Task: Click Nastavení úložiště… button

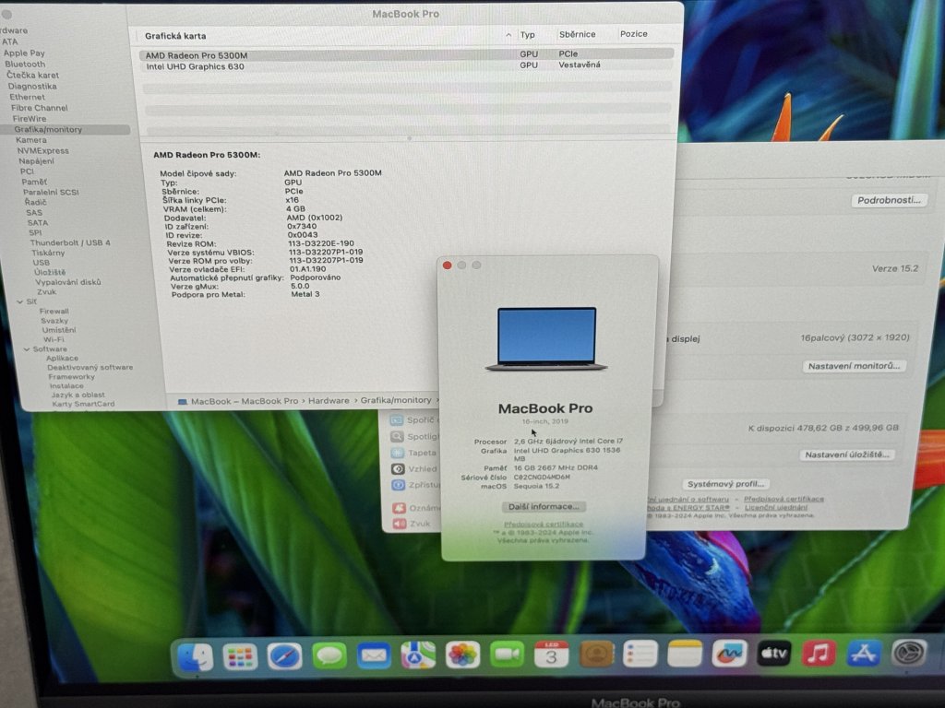Action: (x=847, y=454)
